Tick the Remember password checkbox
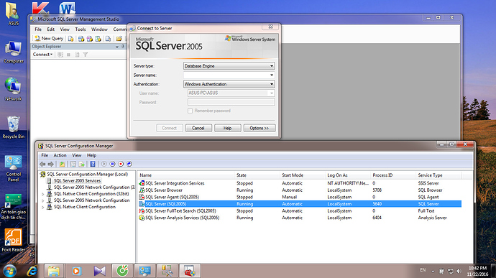Viewport: 496px width, 278px height. [190, 111]
